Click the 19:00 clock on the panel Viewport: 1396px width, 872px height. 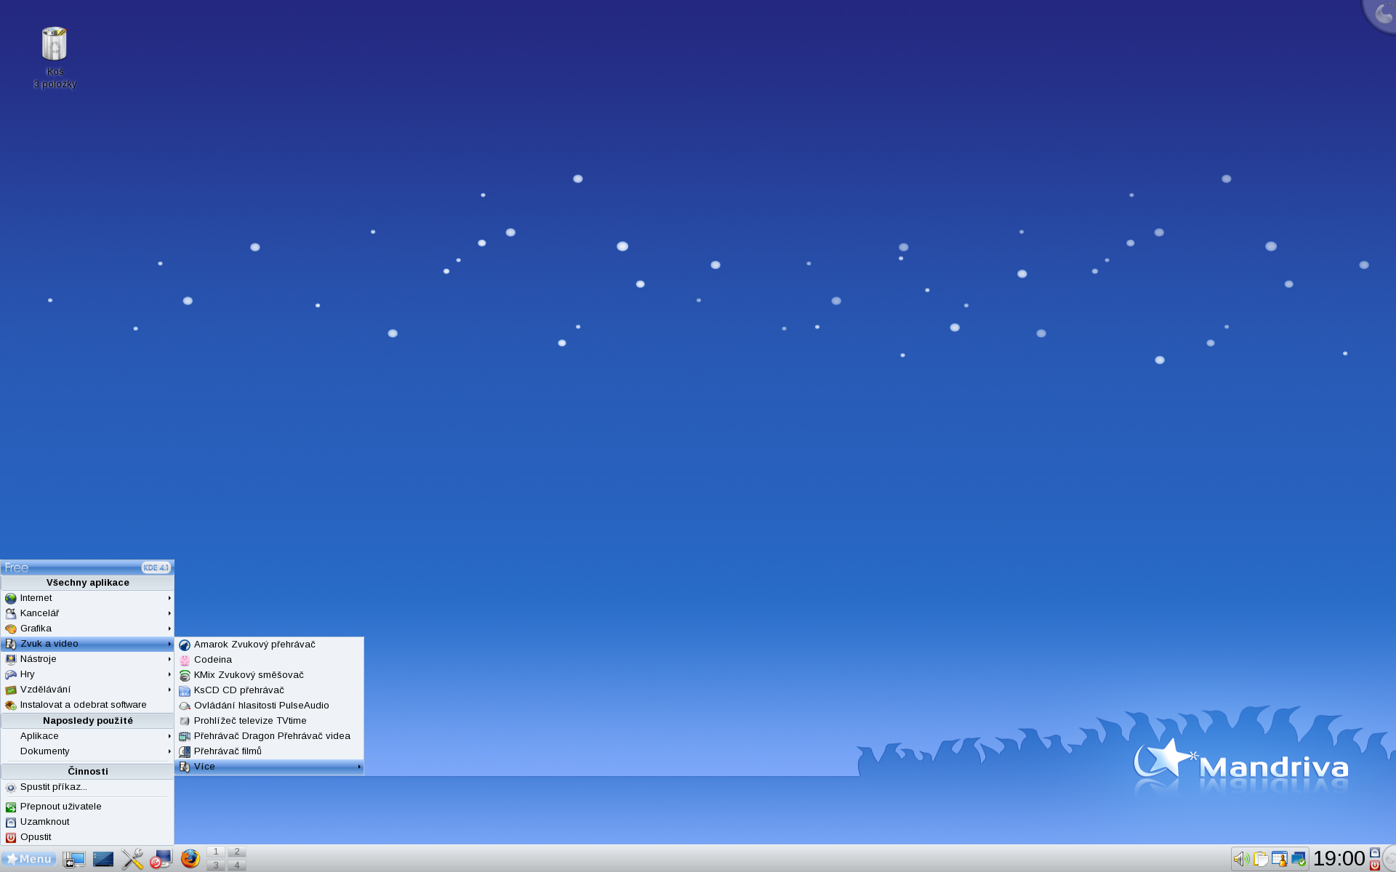[x=1339, y=859]
